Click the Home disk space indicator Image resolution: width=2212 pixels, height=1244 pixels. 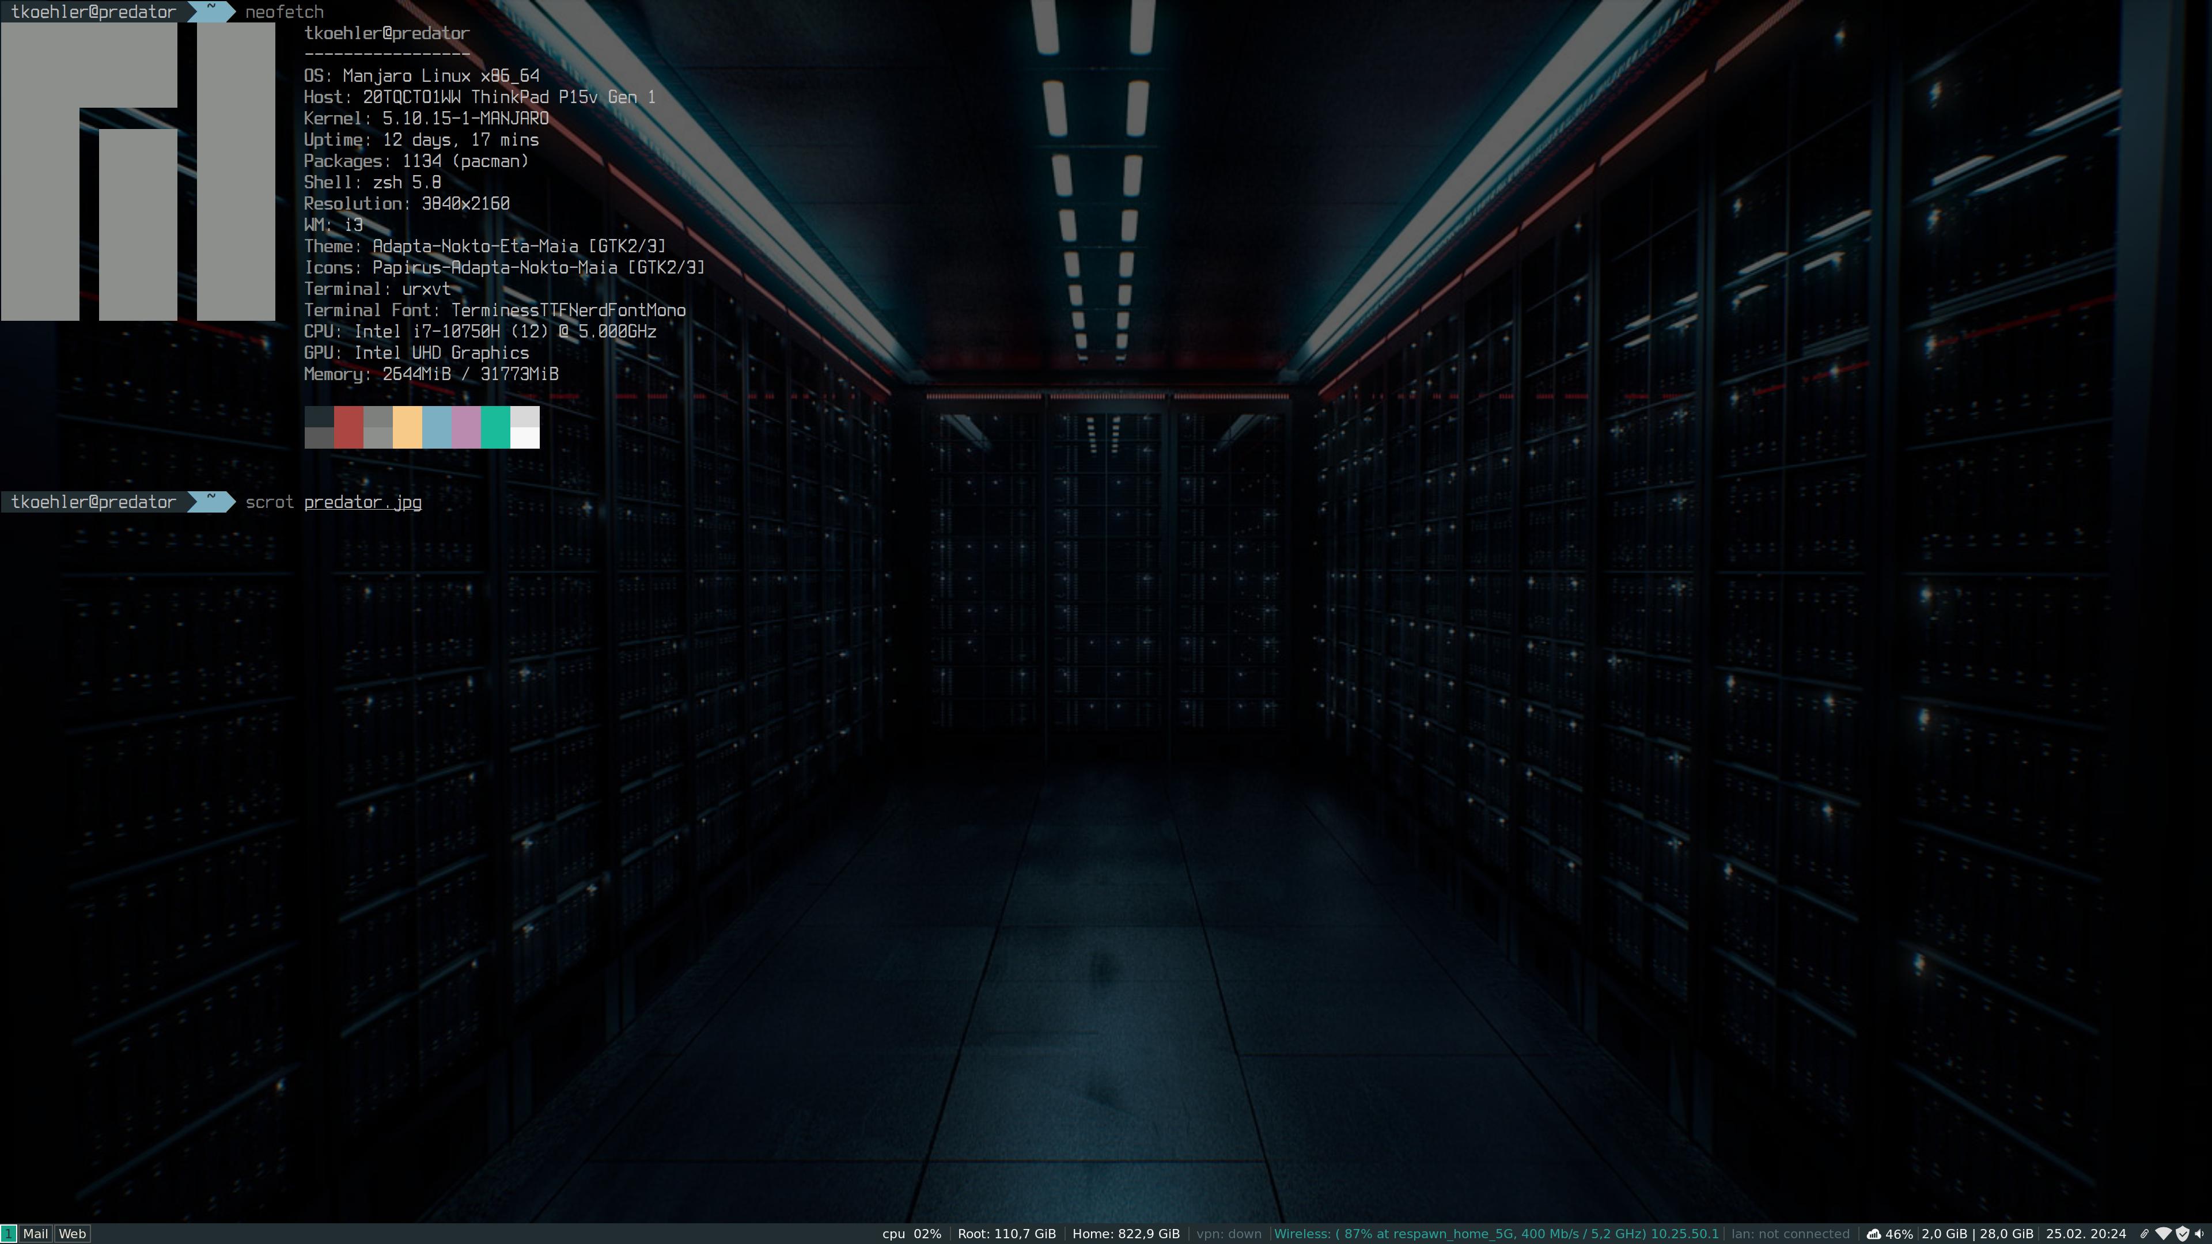(x=1126, y=1234)
